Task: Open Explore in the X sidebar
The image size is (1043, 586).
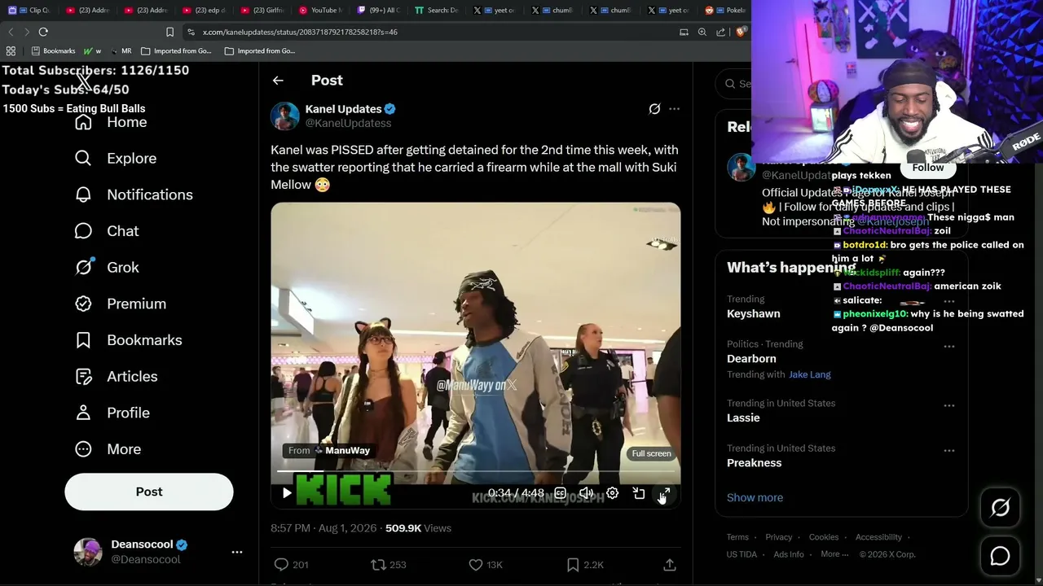Action: point(115,158)
